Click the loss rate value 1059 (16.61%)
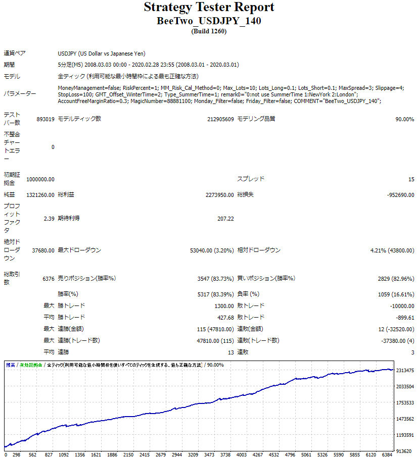418x459 pixels. click(396, 294)
